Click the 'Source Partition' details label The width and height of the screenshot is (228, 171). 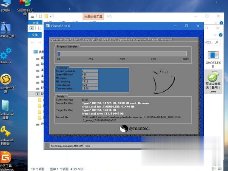pyautogui.click(x=65, y=103)
